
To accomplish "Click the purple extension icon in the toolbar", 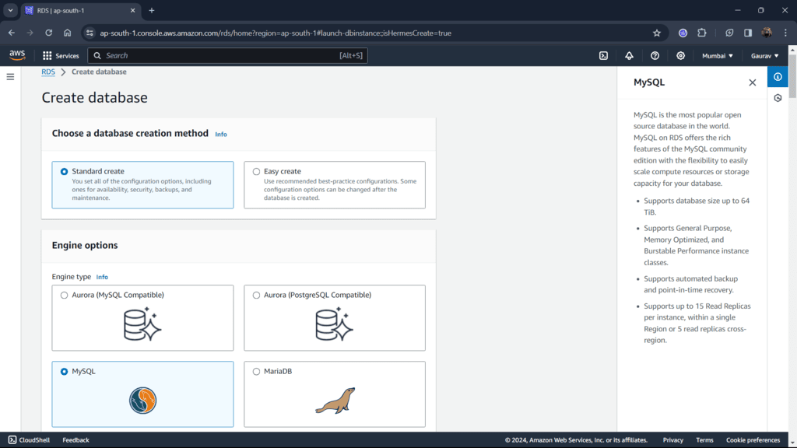I will click(x=683, y=33).
